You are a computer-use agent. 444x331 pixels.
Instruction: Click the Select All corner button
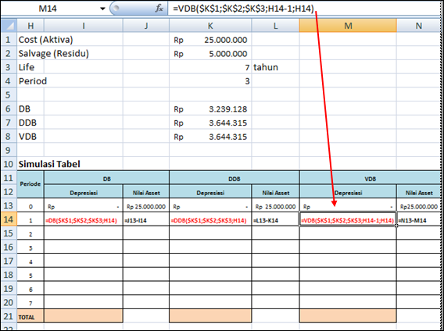(x=9, y=26)
